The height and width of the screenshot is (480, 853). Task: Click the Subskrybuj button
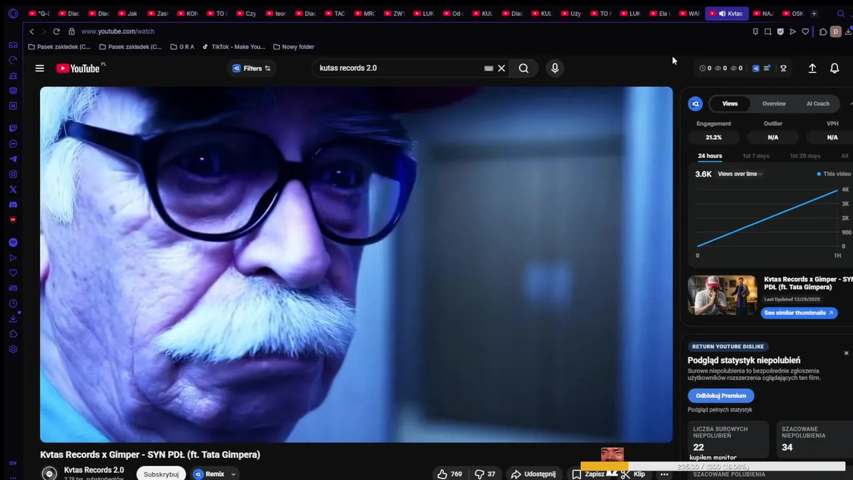(161, 474)
